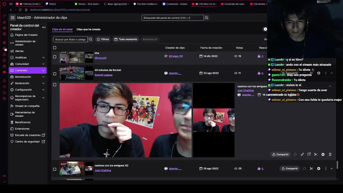Screen dimensions: 343x193
Task: Click the info icon at top right of clips
Action: coord(265,29)
